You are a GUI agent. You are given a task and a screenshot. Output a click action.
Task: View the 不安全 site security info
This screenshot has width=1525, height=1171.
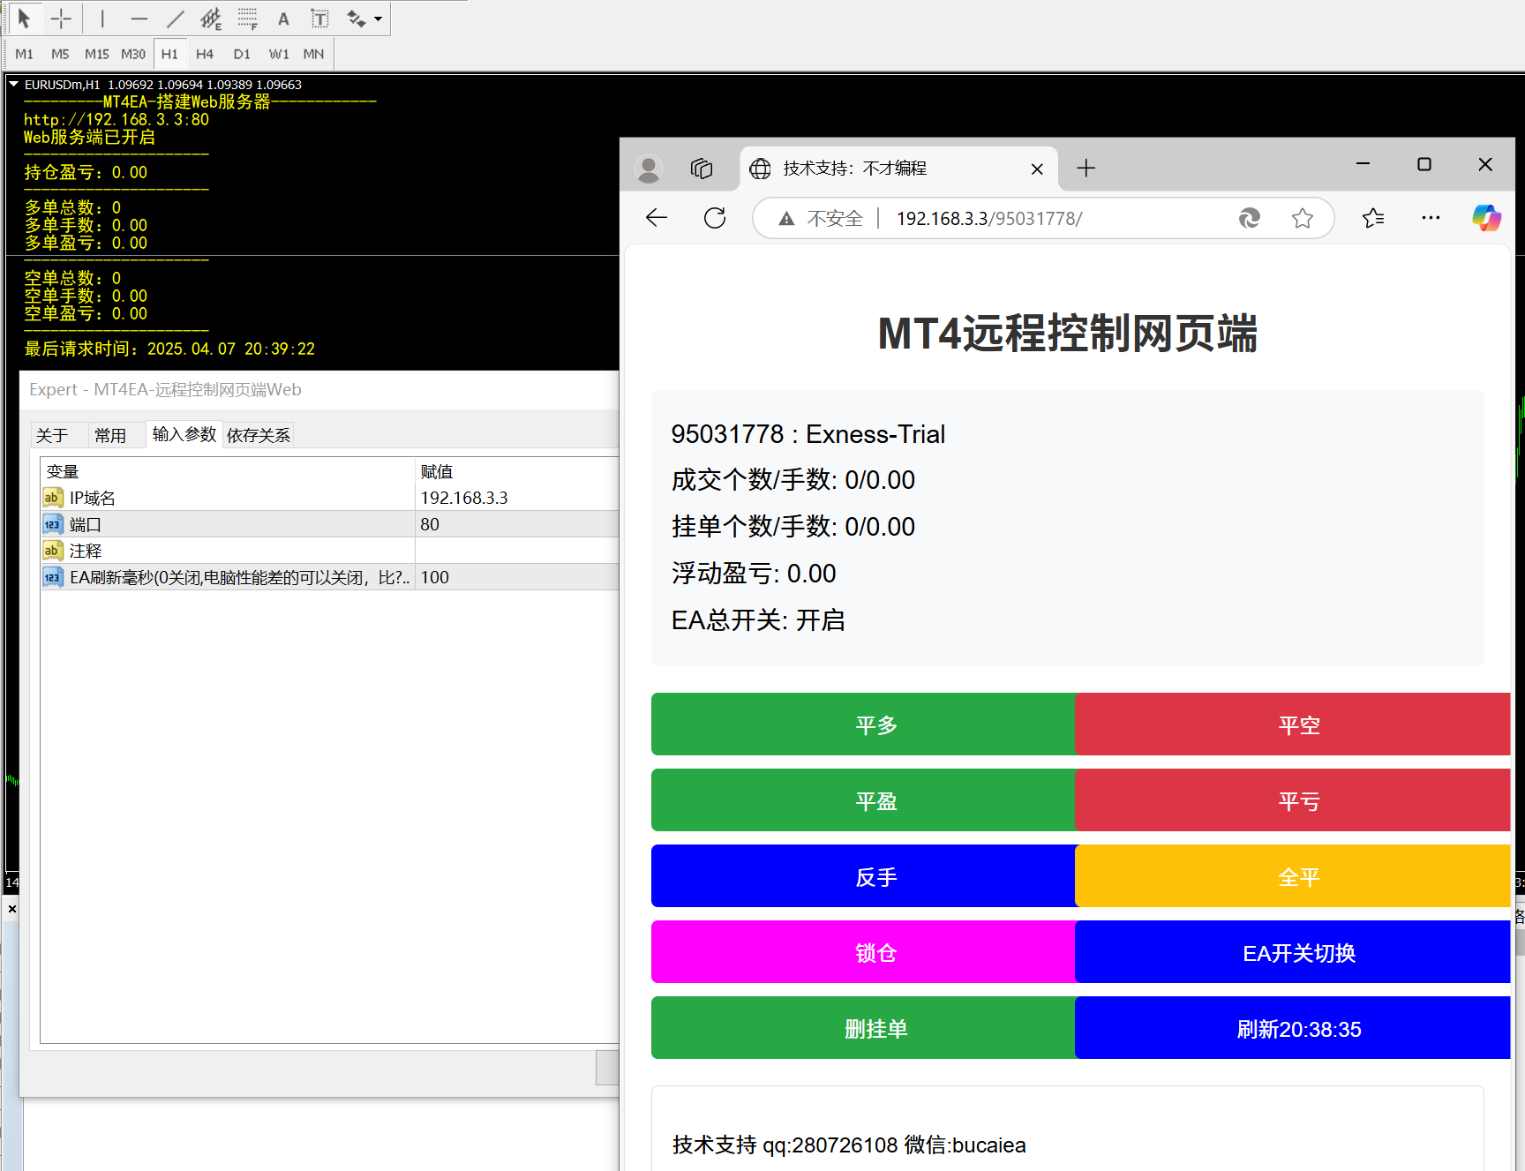pyautogui.click(x=821, y=218)
